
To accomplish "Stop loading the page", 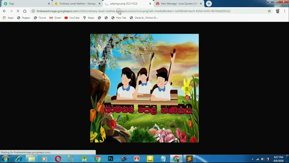I will coord(18,11).
